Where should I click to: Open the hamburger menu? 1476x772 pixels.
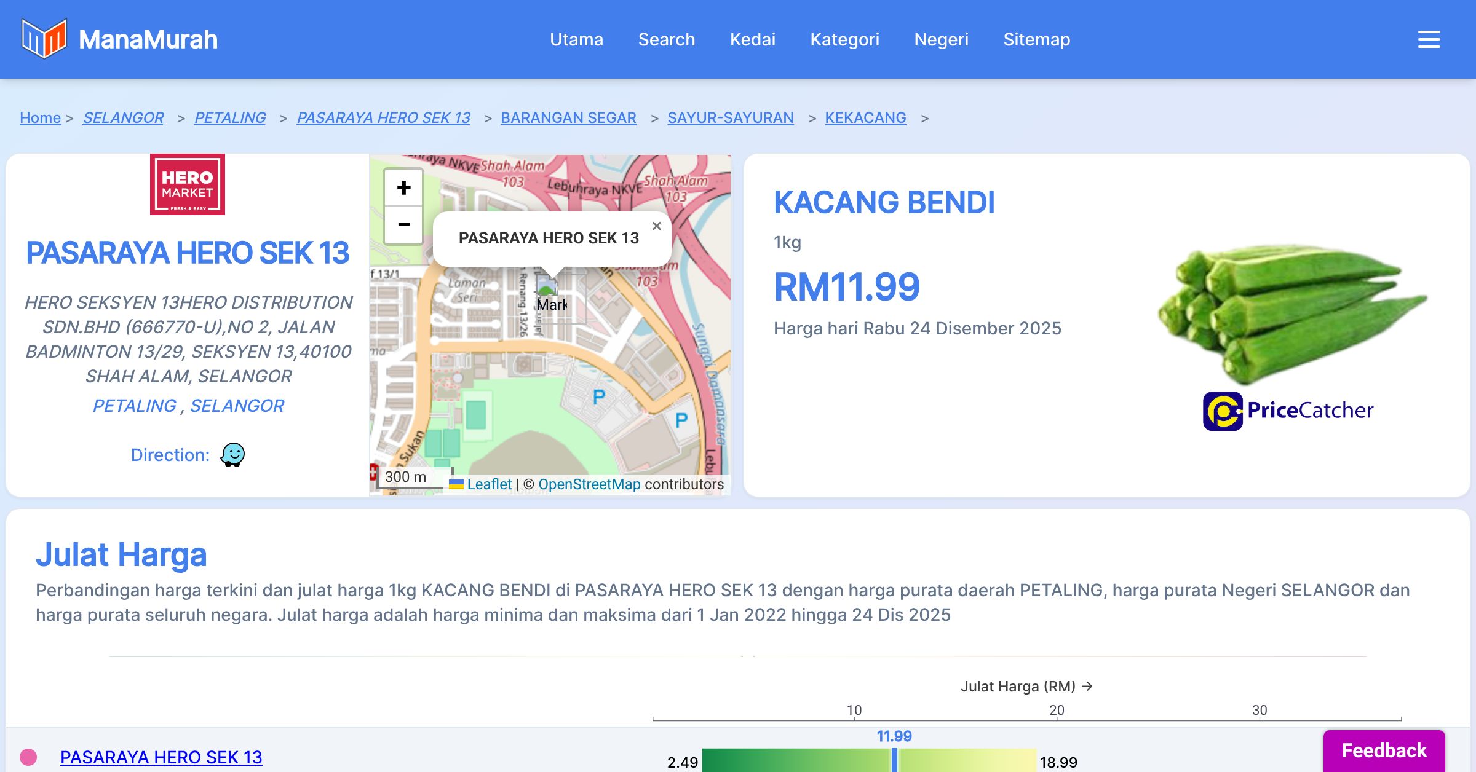tap(1429, 39)
